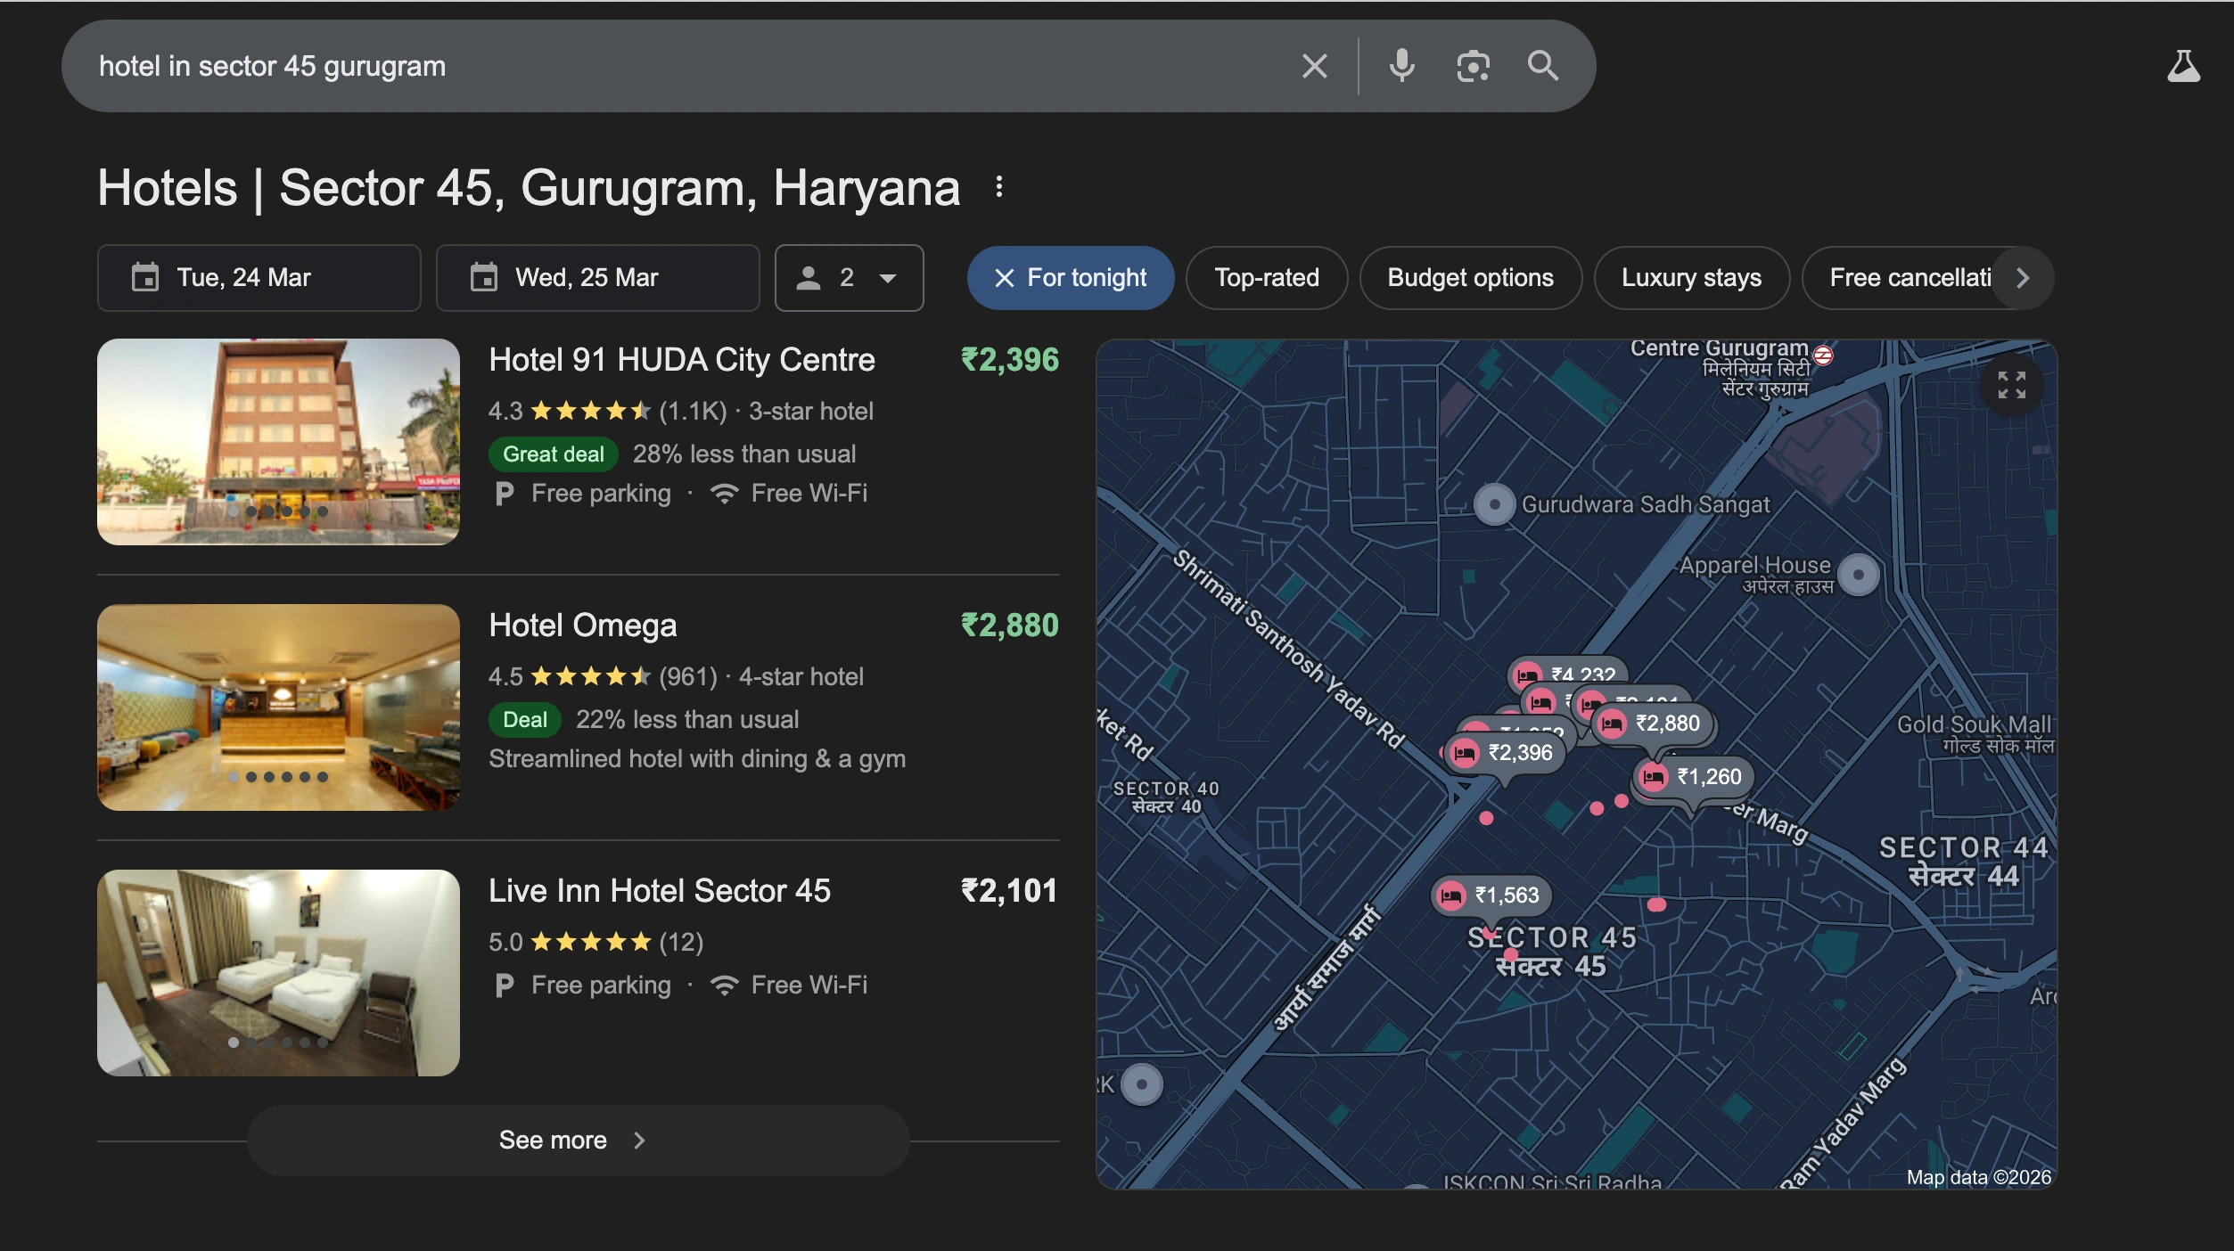Open check-in date Tue, 24 Mar

pyautogui.click(x=259, y=278)
